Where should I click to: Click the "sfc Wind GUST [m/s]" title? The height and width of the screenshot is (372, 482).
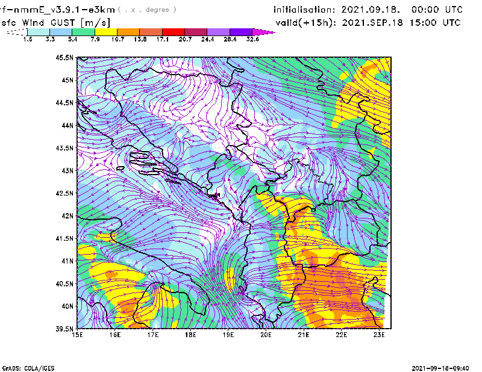(x=55, y=23)
